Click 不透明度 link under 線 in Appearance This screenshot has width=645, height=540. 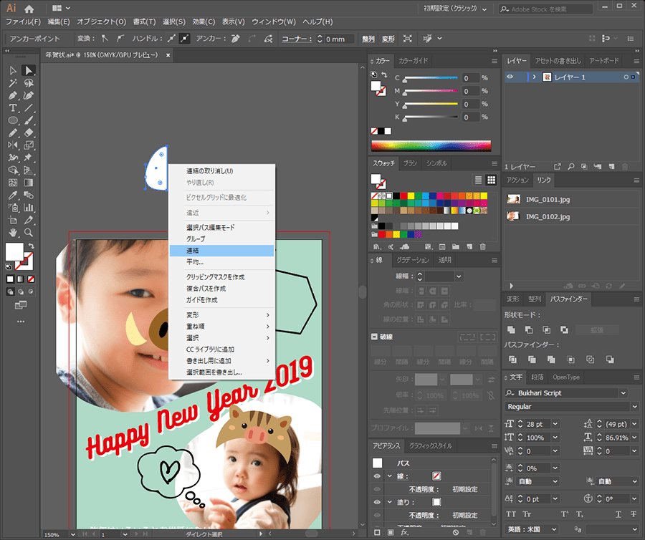click(422, 489)
